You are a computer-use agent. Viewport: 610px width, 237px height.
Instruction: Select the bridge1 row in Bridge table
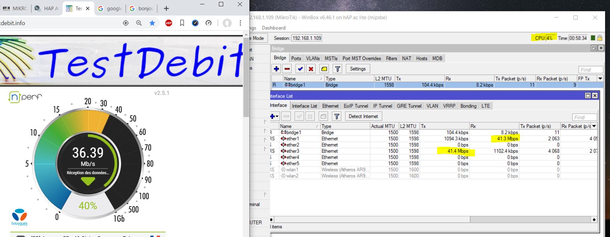(x=437, y=85)
